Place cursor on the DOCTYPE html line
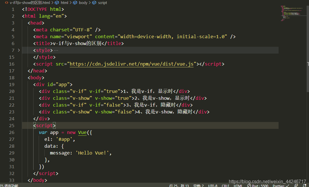Image resolution: width=309 pixels, height=187 pixels. click(43, 9)
